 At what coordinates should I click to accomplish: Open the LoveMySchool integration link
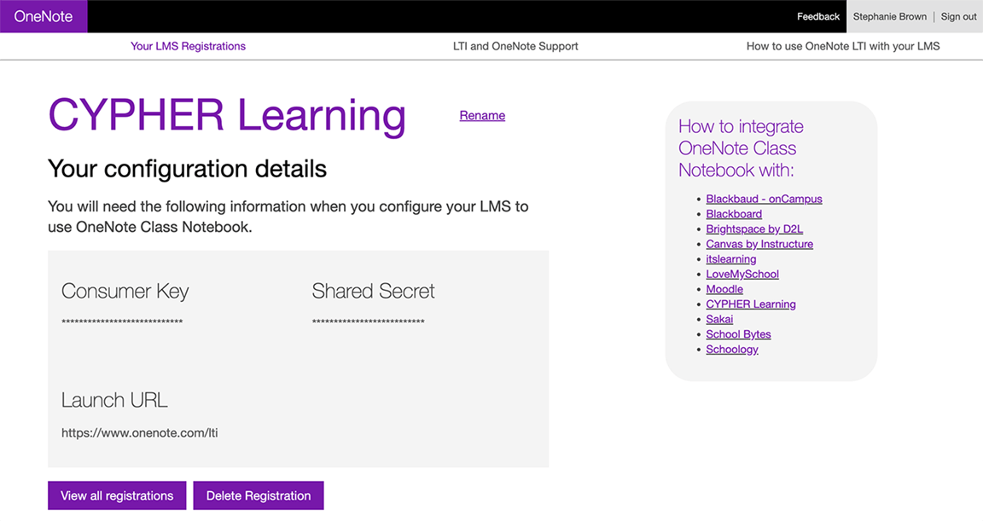pyautogui.click(x=742, y=275)
